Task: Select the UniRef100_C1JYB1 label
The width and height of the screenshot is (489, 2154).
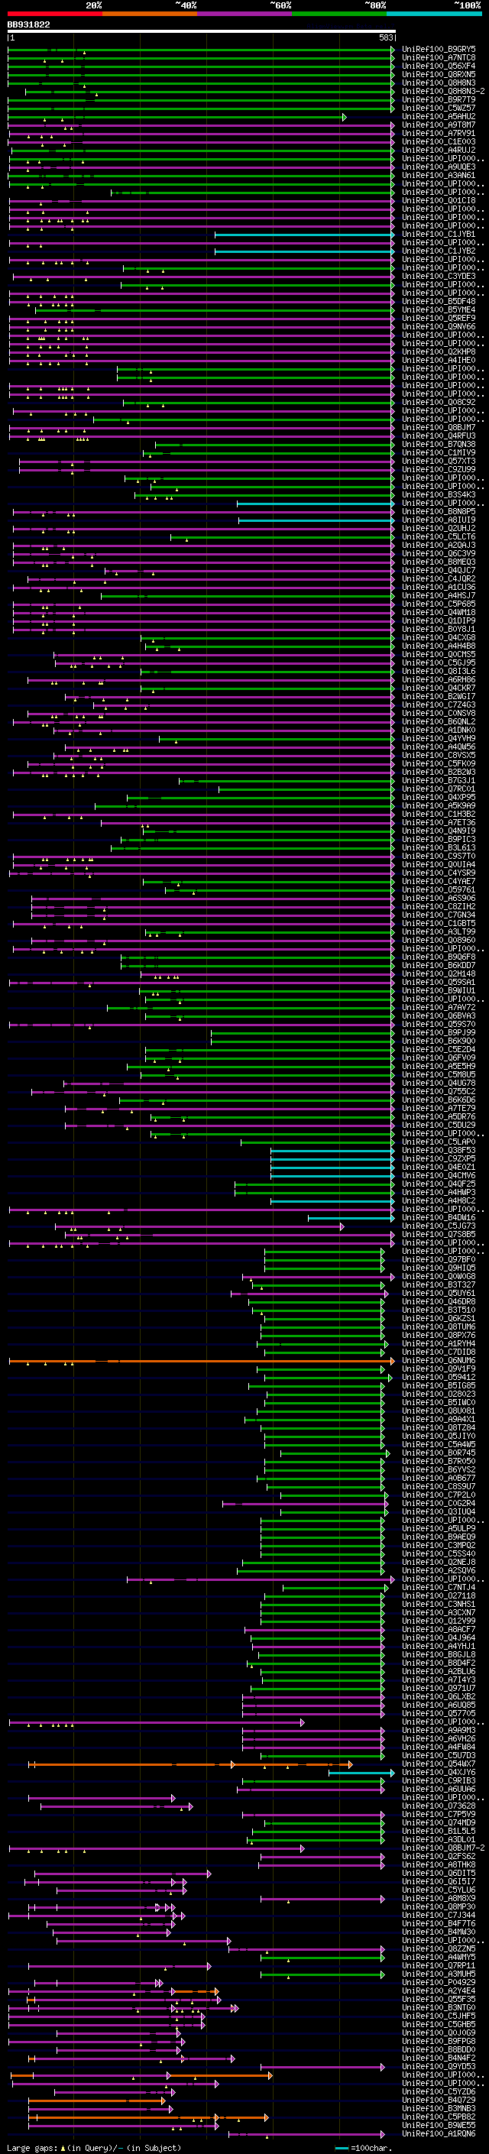Action: [439, 234]
